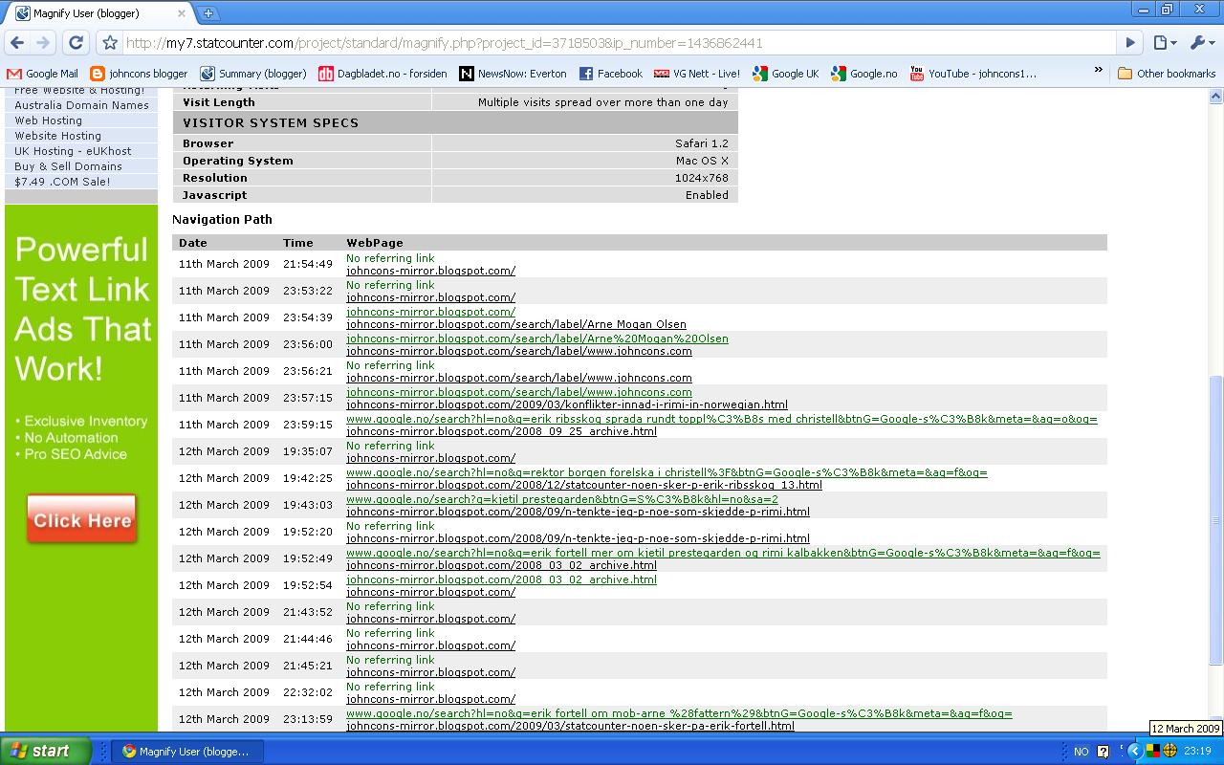Open the Summary (blogger) bookmark
1224x765 pixels.
[253, 74]
